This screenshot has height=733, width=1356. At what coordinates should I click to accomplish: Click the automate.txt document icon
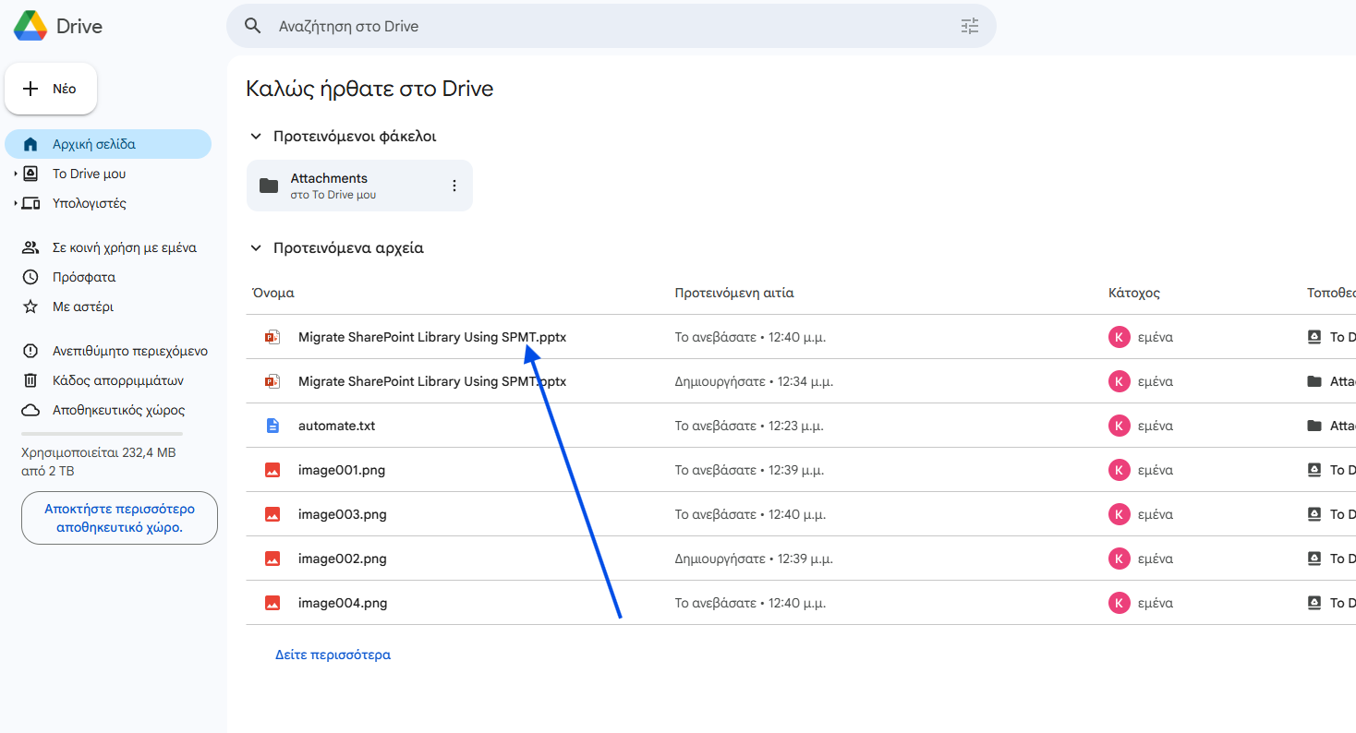pyautogui.click(x=272, y=426)
